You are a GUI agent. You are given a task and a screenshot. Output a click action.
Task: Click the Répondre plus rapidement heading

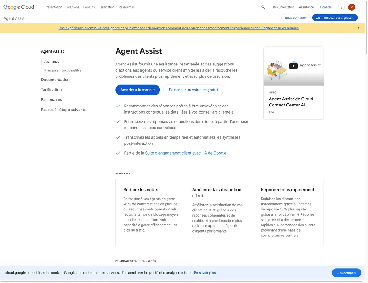click(287, 190)
